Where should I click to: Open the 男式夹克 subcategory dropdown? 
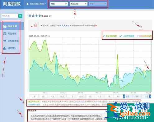pos(78,4)
